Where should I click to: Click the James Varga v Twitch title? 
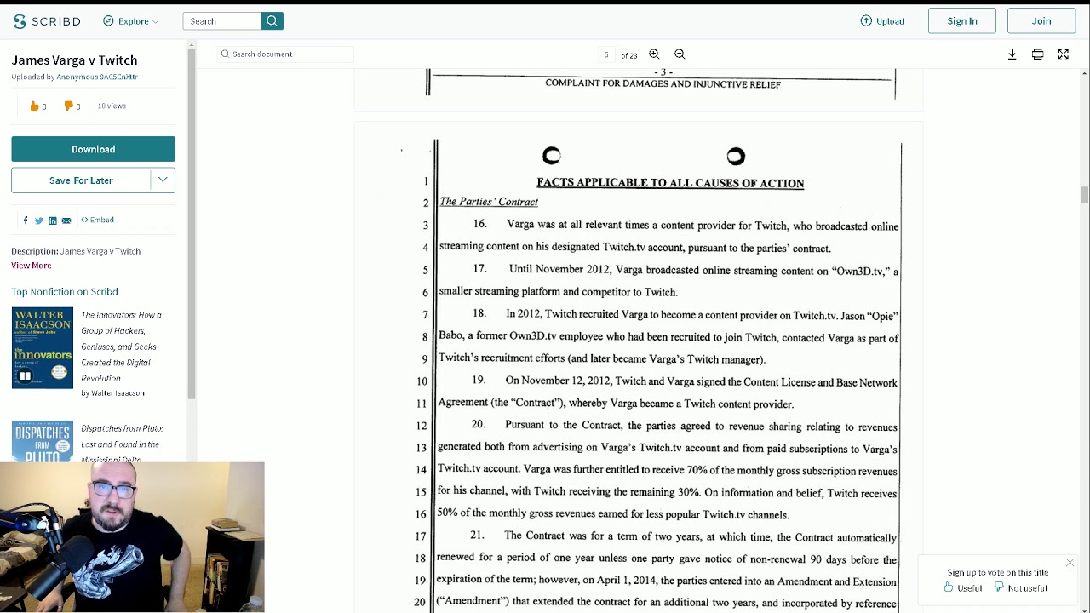click(x=74, y=60)
